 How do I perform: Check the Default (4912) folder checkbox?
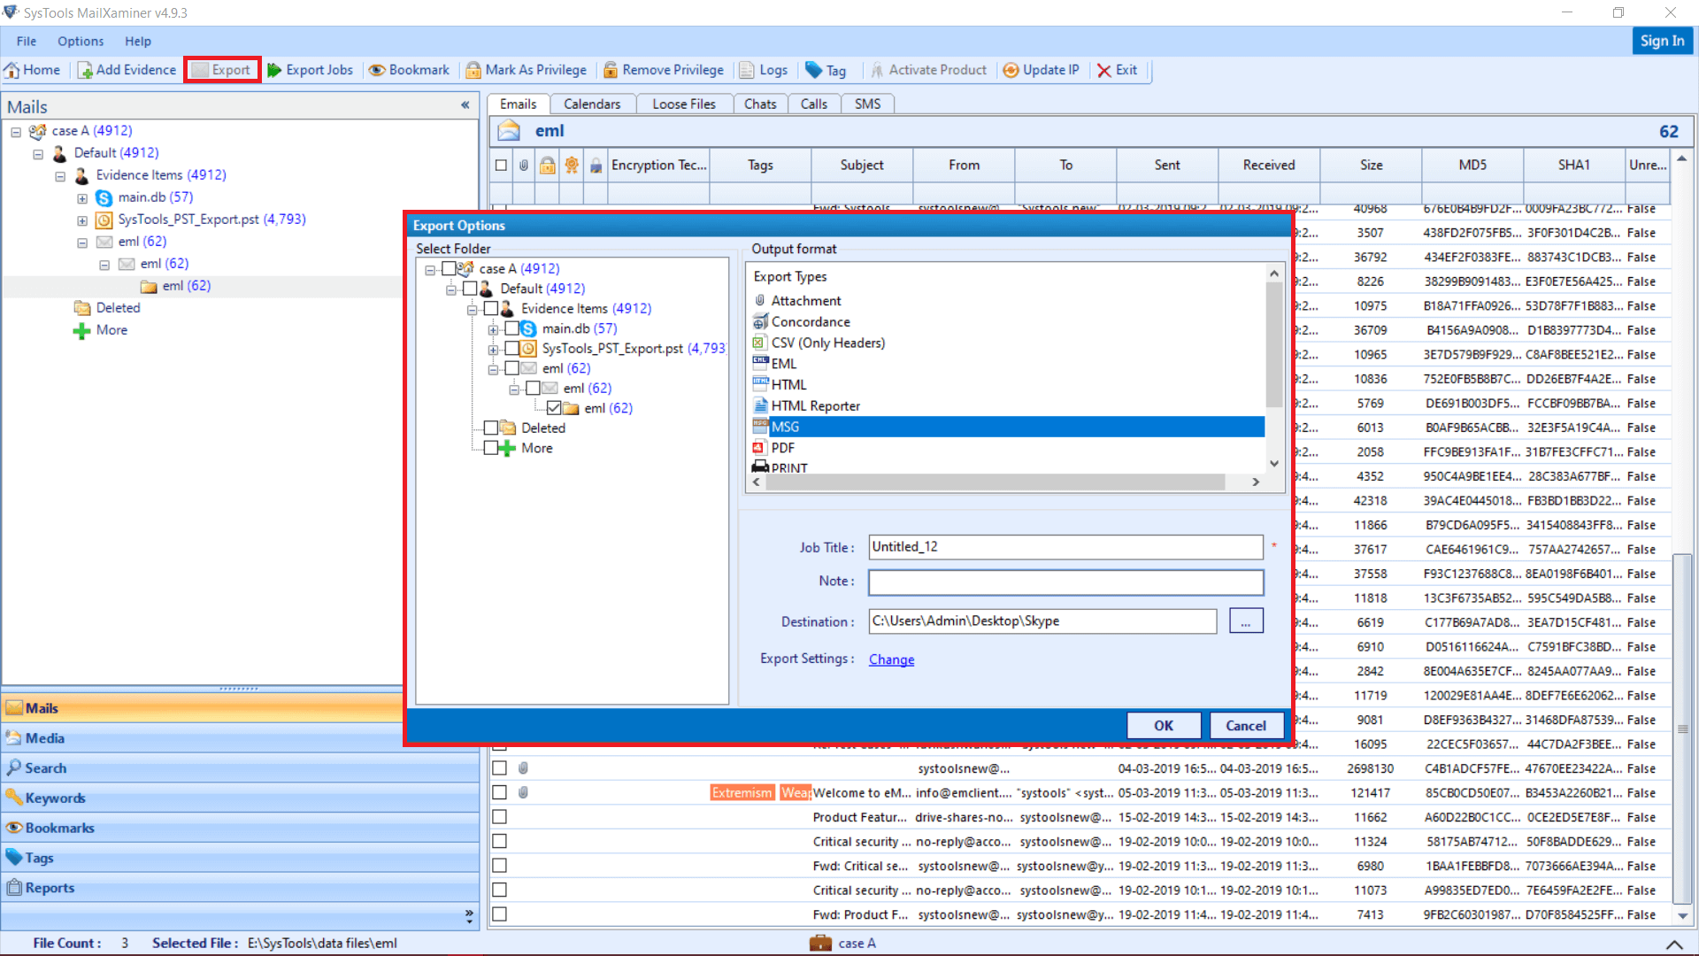point(470,289)
